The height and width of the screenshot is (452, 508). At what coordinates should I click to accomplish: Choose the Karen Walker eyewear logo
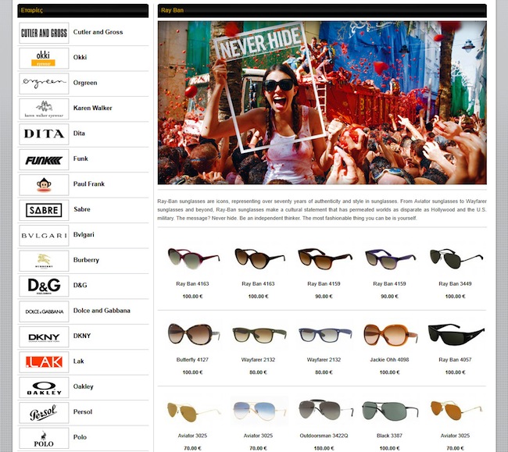[44, 109]
